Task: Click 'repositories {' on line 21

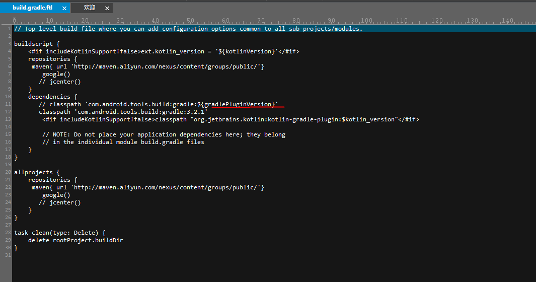Action: [53, 180]
